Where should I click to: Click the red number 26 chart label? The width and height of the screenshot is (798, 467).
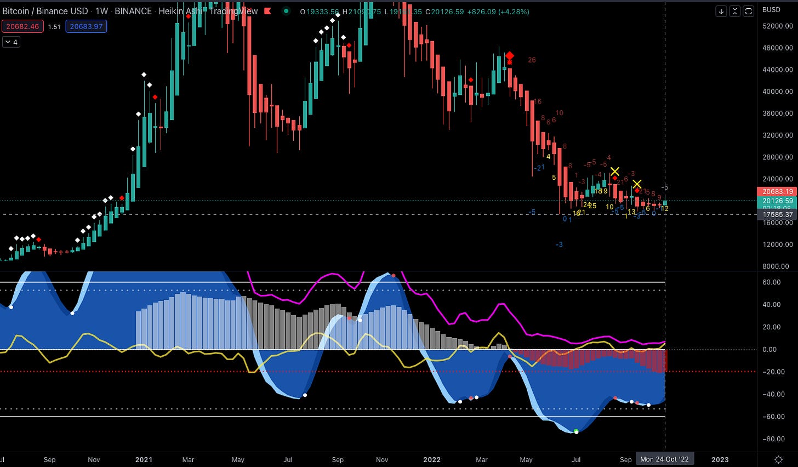[x=532, y=60]
